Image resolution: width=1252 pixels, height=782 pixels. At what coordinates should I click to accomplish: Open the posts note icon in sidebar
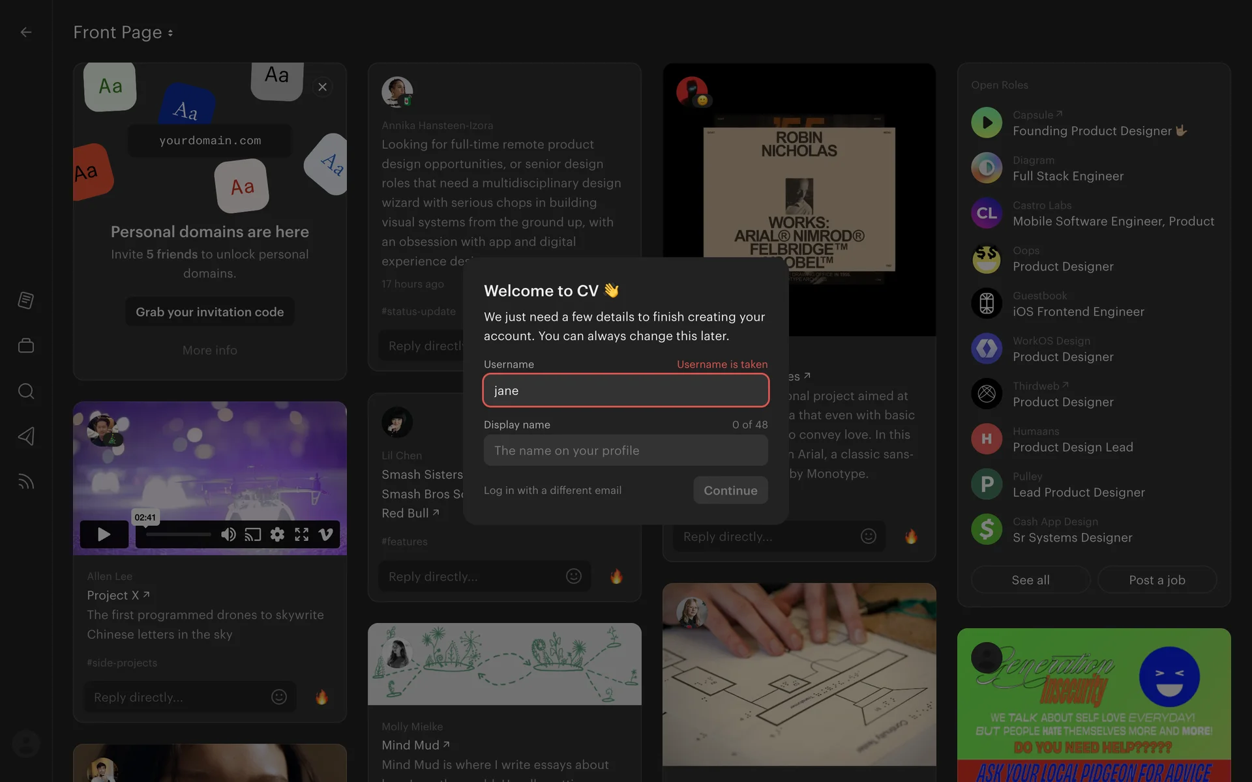[26, 300]
